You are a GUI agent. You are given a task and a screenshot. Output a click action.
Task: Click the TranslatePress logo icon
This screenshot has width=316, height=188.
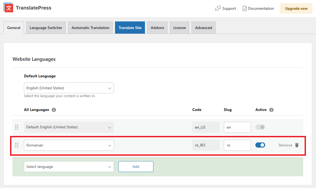point(8,8)
